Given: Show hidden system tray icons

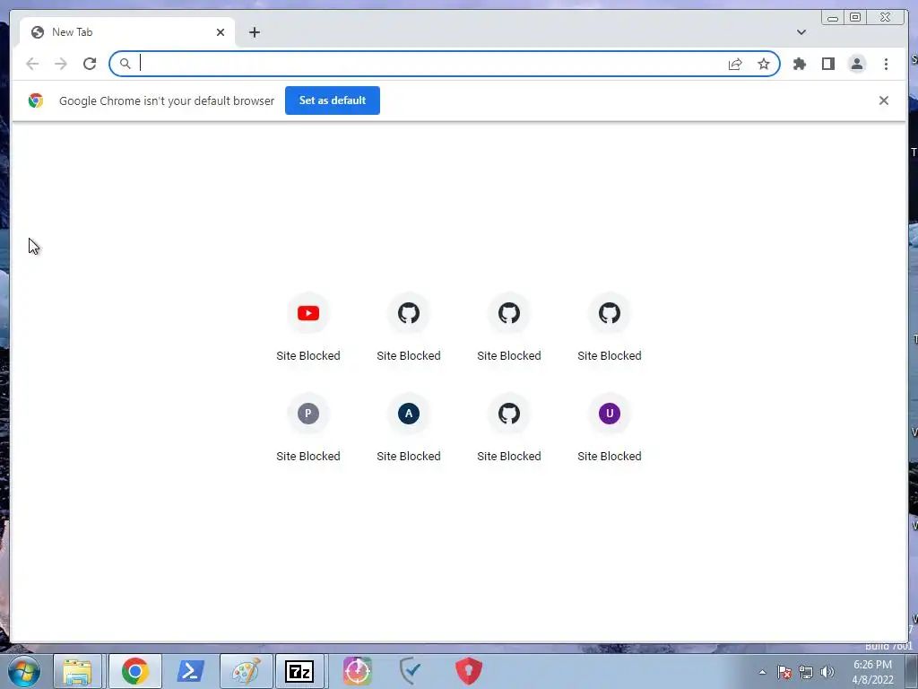Looking at the screenshot, I should [x=762, y=672].
